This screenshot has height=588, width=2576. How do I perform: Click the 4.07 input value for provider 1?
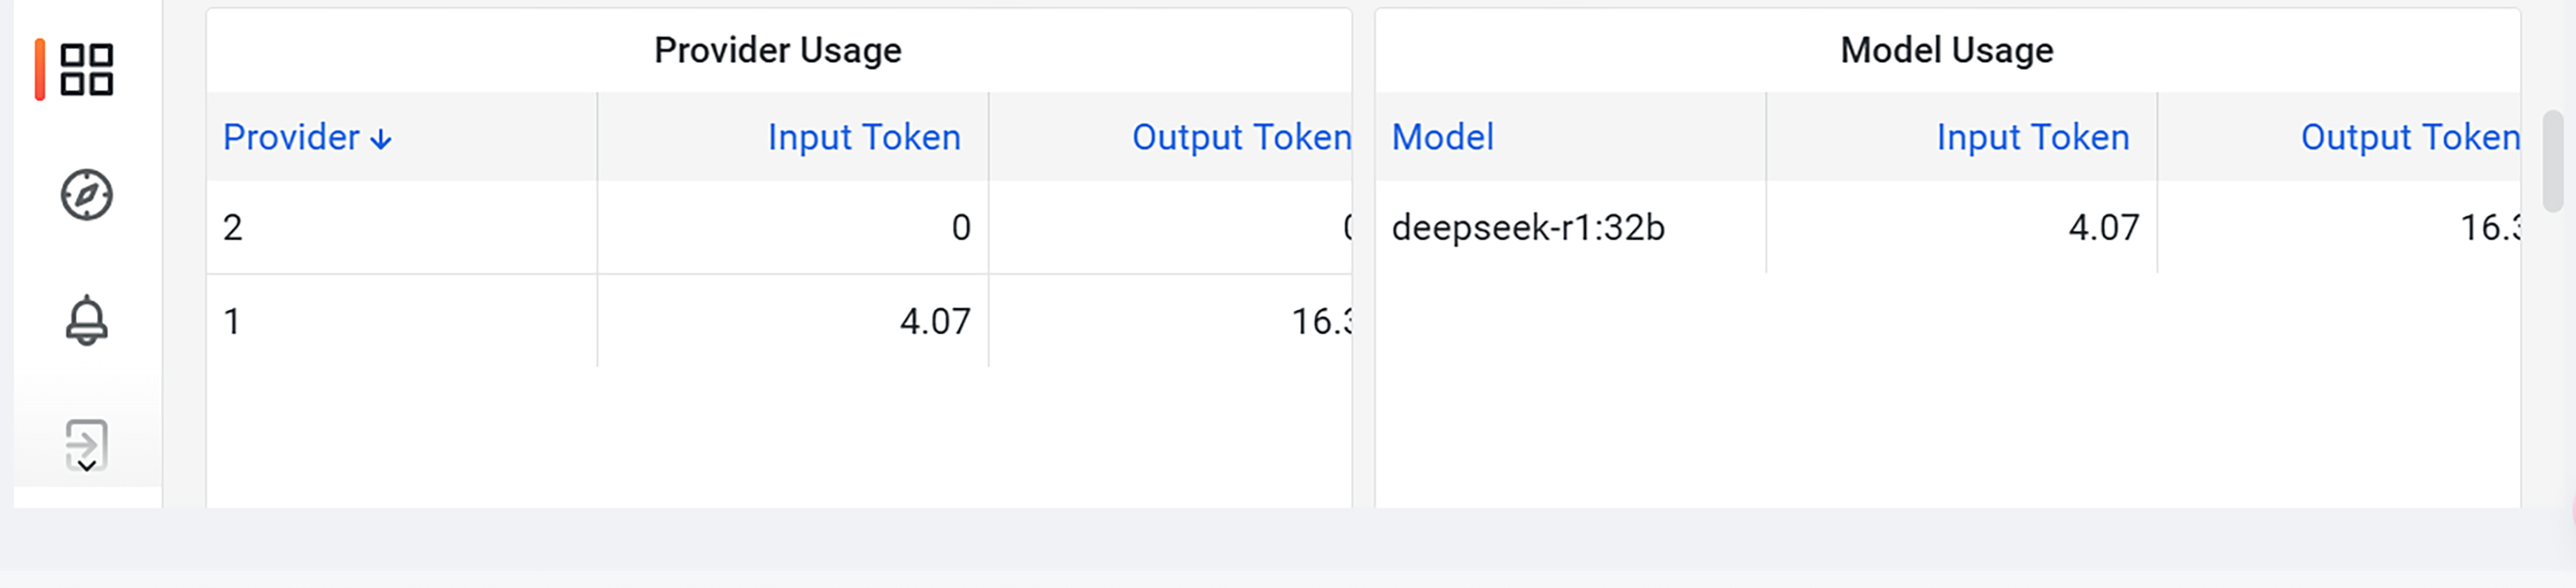pyautogui.click(x=935, y=322)
